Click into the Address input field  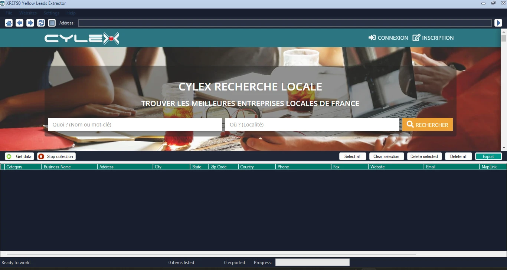coord(285,23)
